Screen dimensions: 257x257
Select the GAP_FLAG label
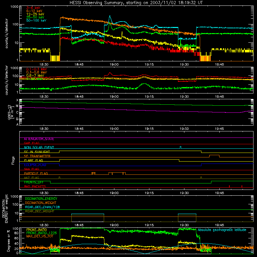coord(31,143)
